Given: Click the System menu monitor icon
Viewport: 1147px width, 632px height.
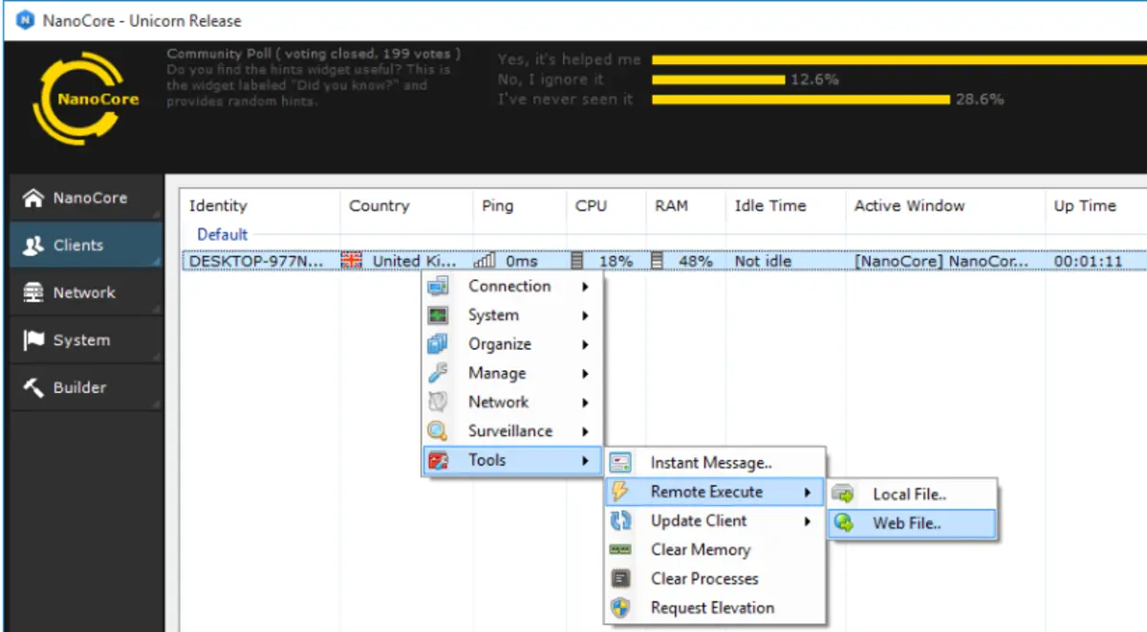Looking at the screenshot, I should [x=438, y=316].
